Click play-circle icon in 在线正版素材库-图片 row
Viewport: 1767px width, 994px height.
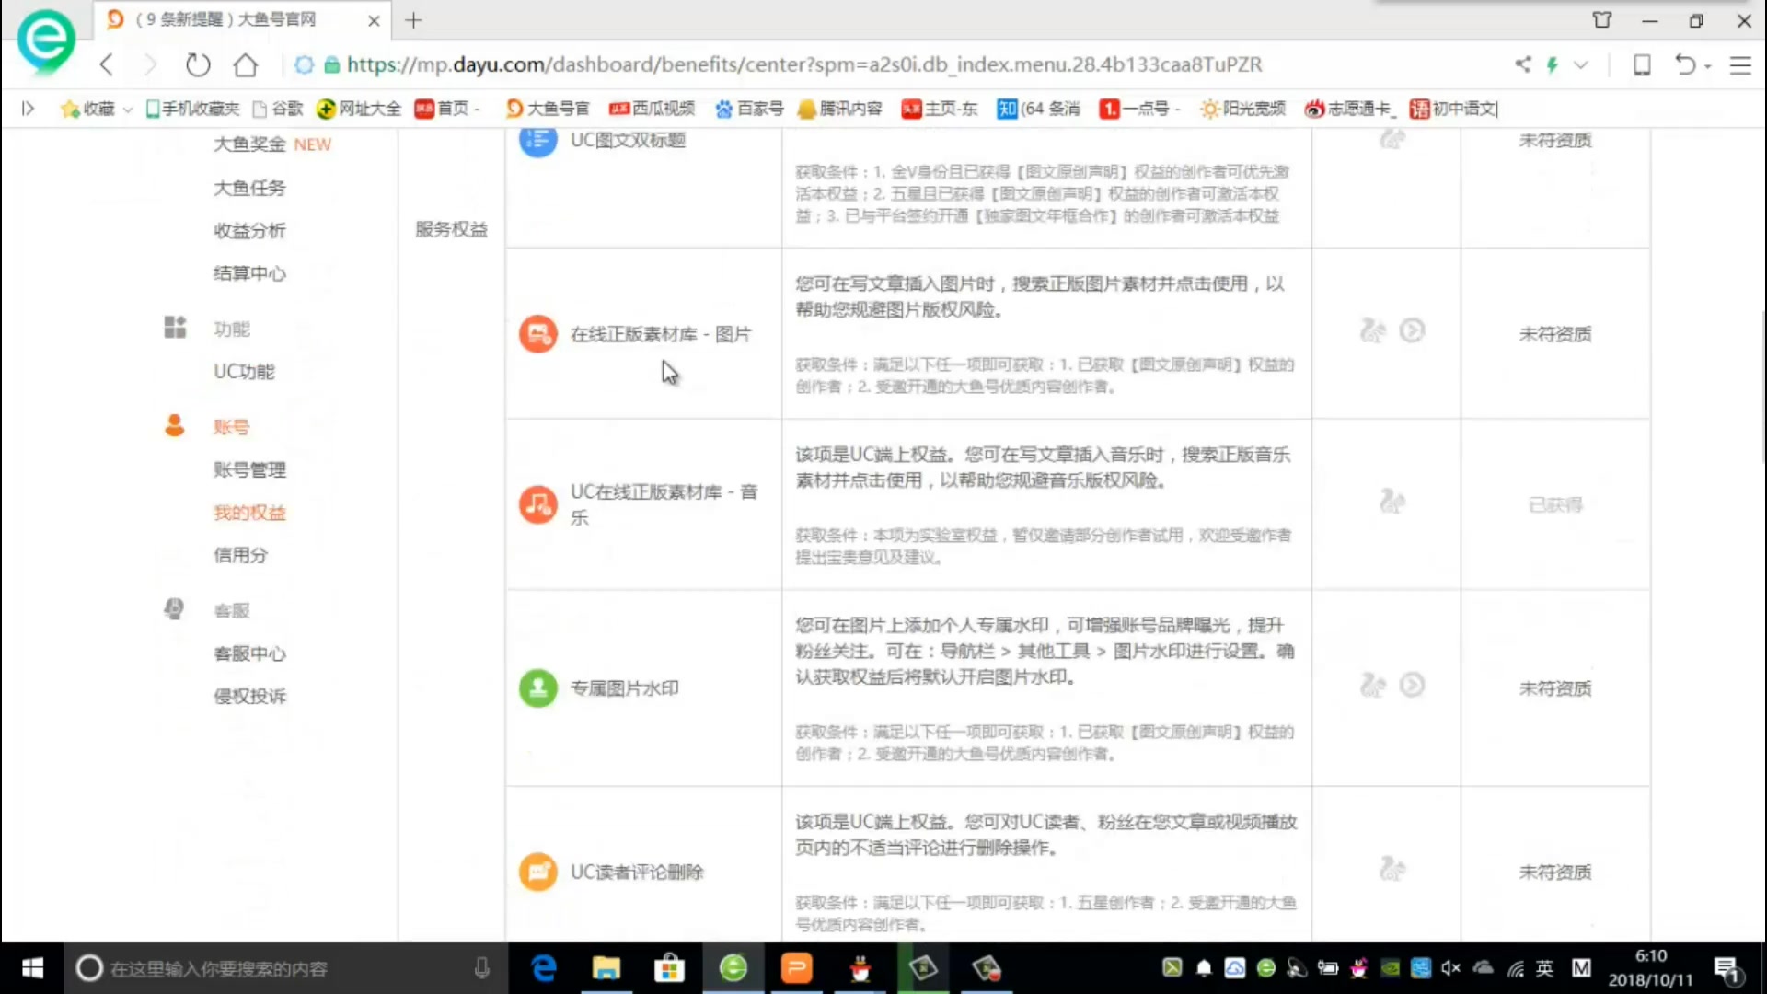pyautogui.click(x=1412, y=330)
